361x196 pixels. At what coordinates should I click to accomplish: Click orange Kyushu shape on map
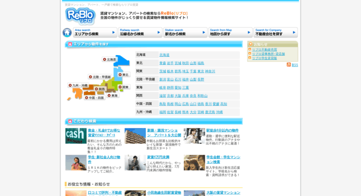[x=78, y=93]
